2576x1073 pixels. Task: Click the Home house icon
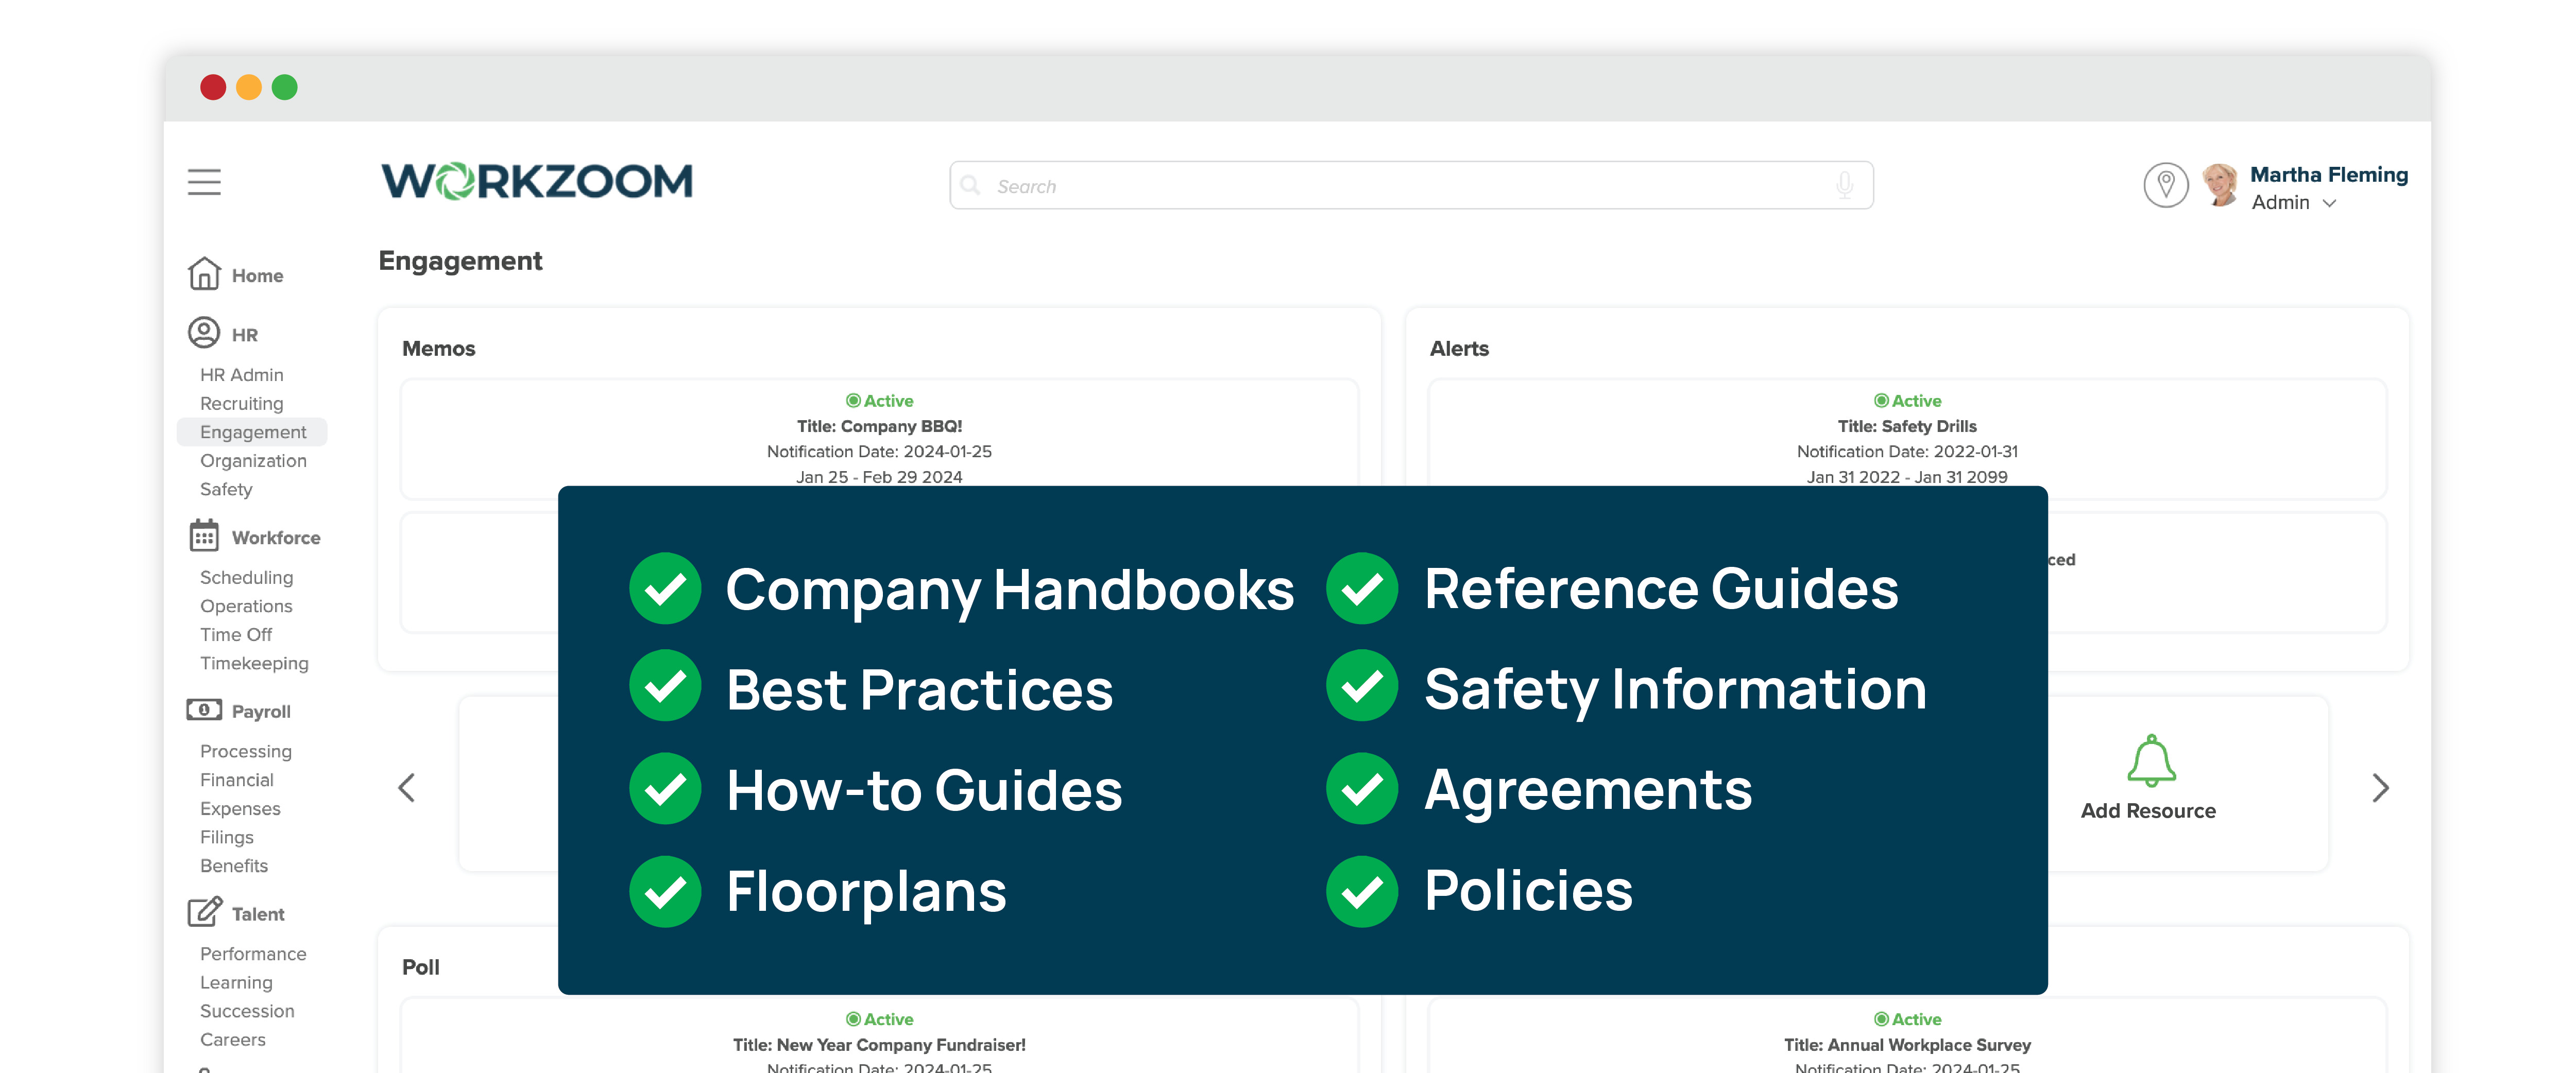click(204, 273)
